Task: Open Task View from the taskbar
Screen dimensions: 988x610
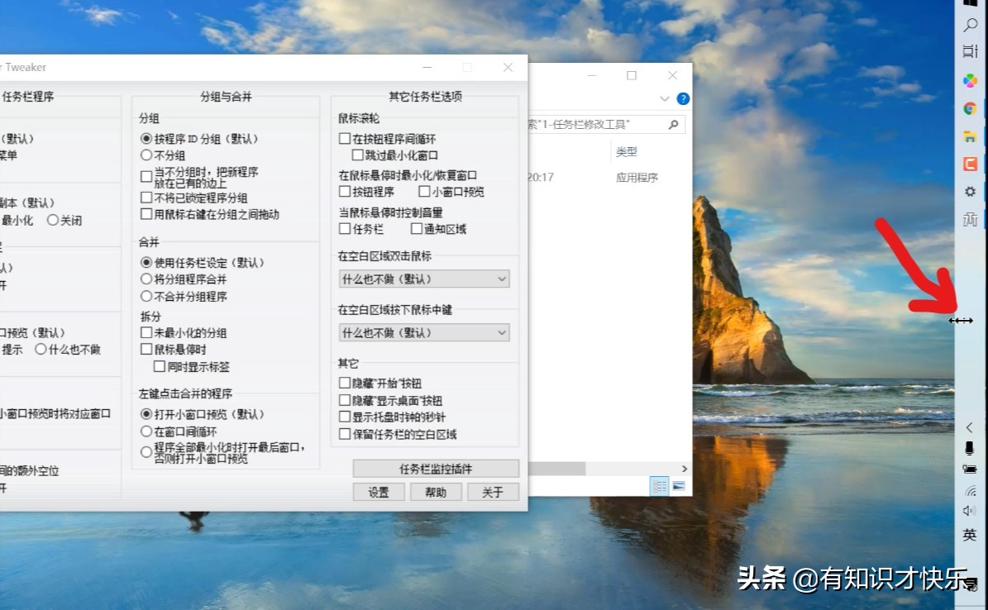Action: click(969, 50)
